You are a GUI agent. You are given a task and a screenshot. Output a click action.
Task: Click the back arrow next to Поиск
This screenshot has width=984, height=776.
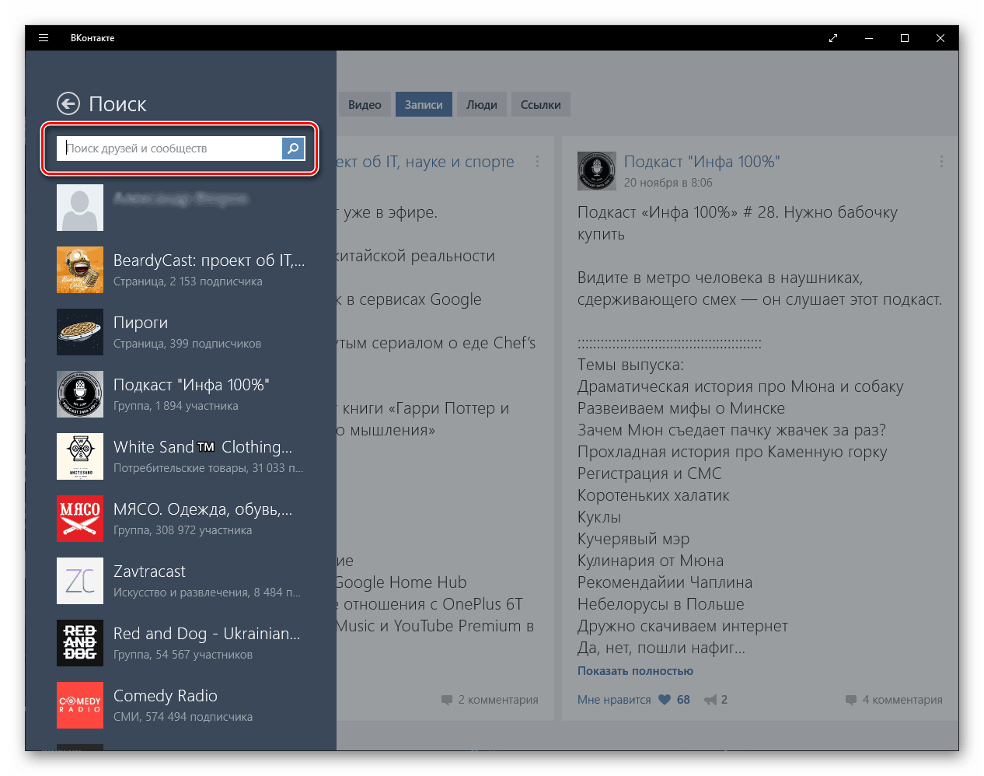[68, 103]
